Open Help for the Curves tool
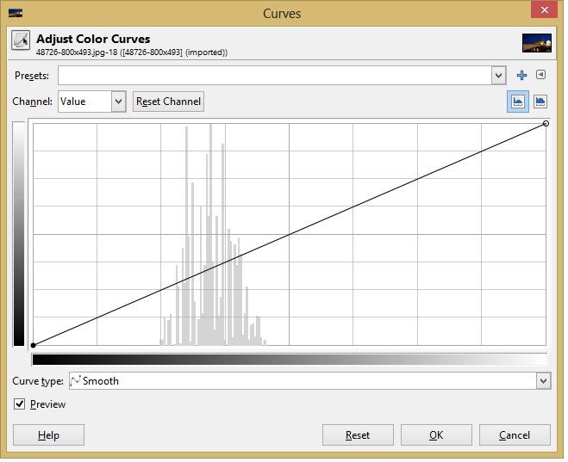This screenshot has width=568, height=462. tap(48, 435)
